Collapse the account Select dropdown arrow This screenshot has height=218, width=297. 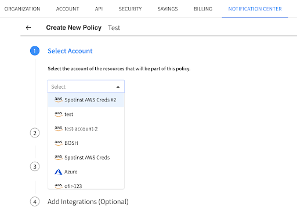[x=118, y=87]
